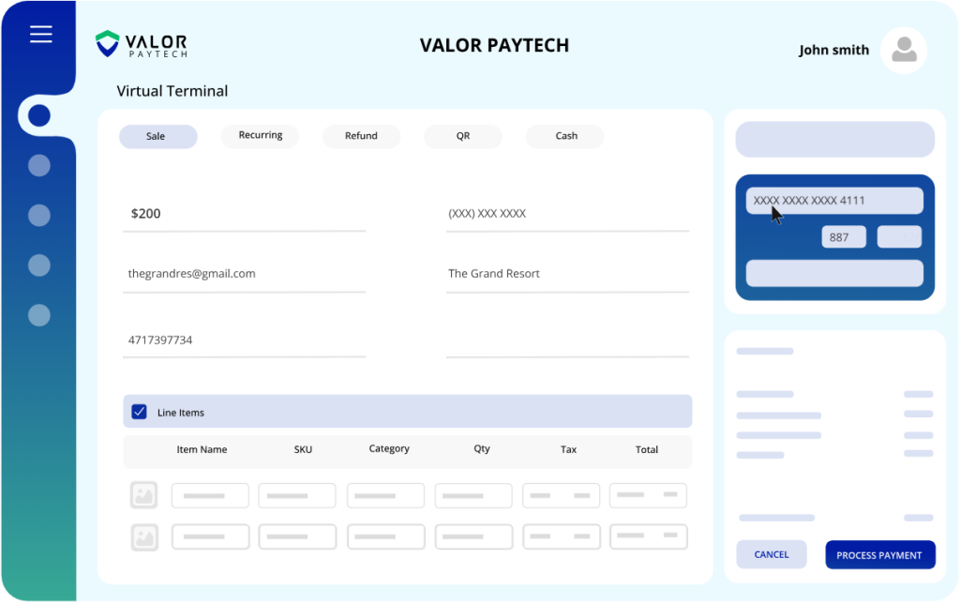Open John smith's profile avatar
960x603 pixels.
[904, 50]
